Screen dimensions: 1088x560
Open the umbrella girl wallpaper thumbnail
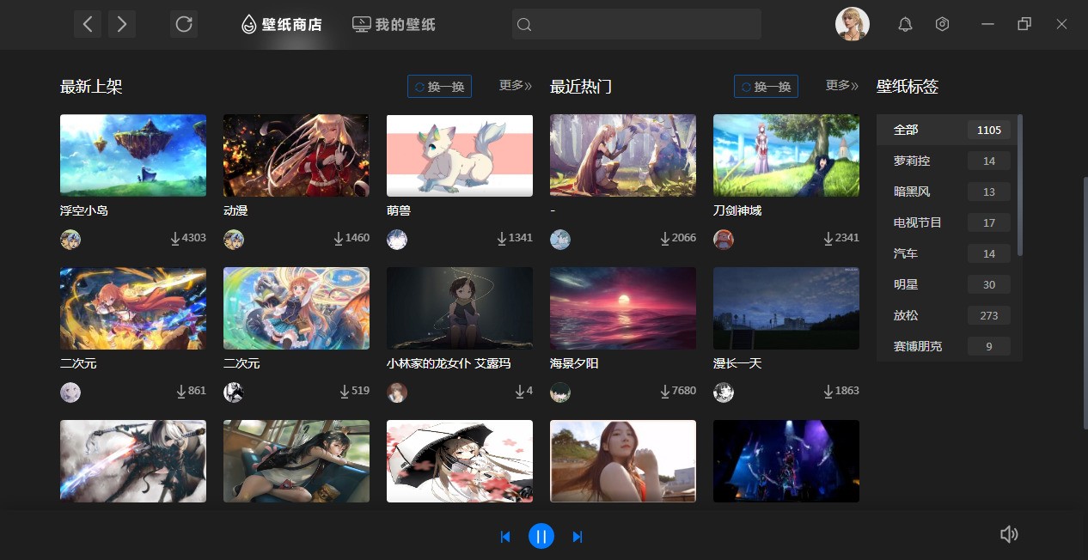(460, 461)
